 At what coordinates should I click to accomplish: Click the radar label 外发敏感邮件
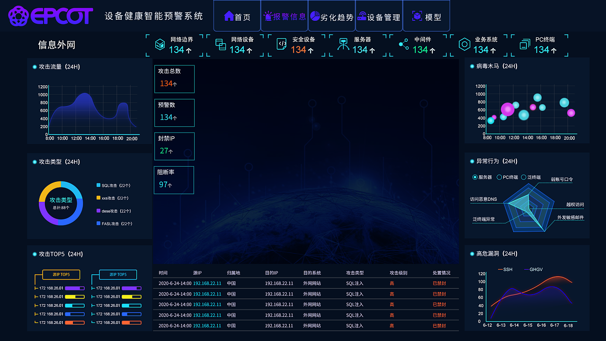coord(570,217)
